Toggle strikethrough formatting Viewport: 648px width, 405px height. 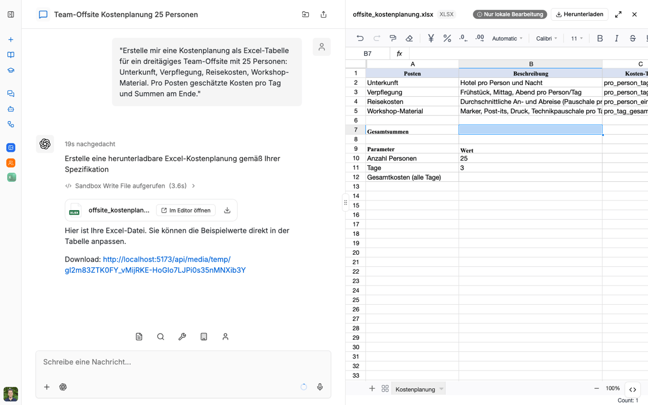tap(633, 38)
